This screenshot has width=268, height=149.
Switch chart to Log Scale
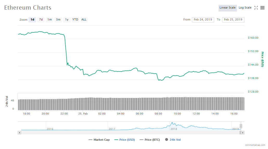click(245, 8)
